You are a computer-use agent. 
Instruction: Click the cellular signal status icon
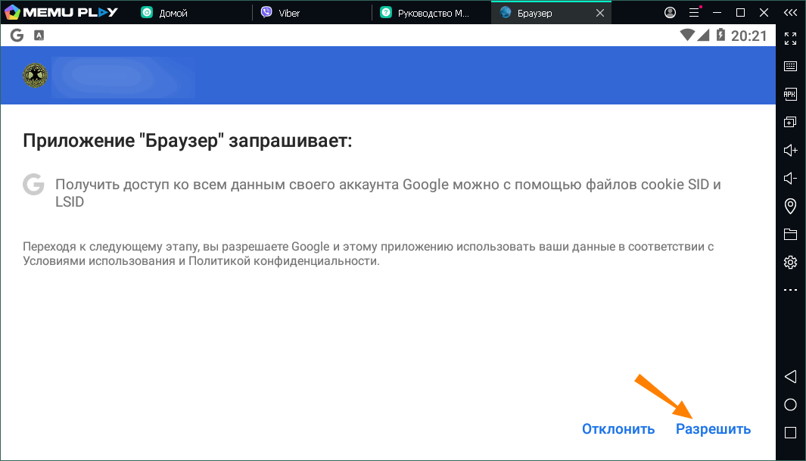pos(703,35)
